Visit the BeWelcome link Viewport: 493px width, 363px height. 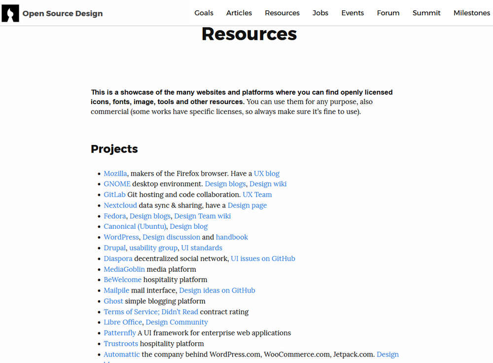point(123,279)
